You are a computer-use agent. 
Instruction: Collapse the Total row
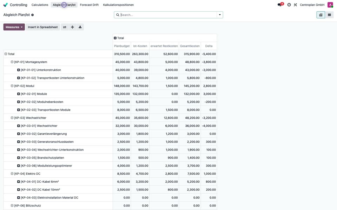(58, 54)
